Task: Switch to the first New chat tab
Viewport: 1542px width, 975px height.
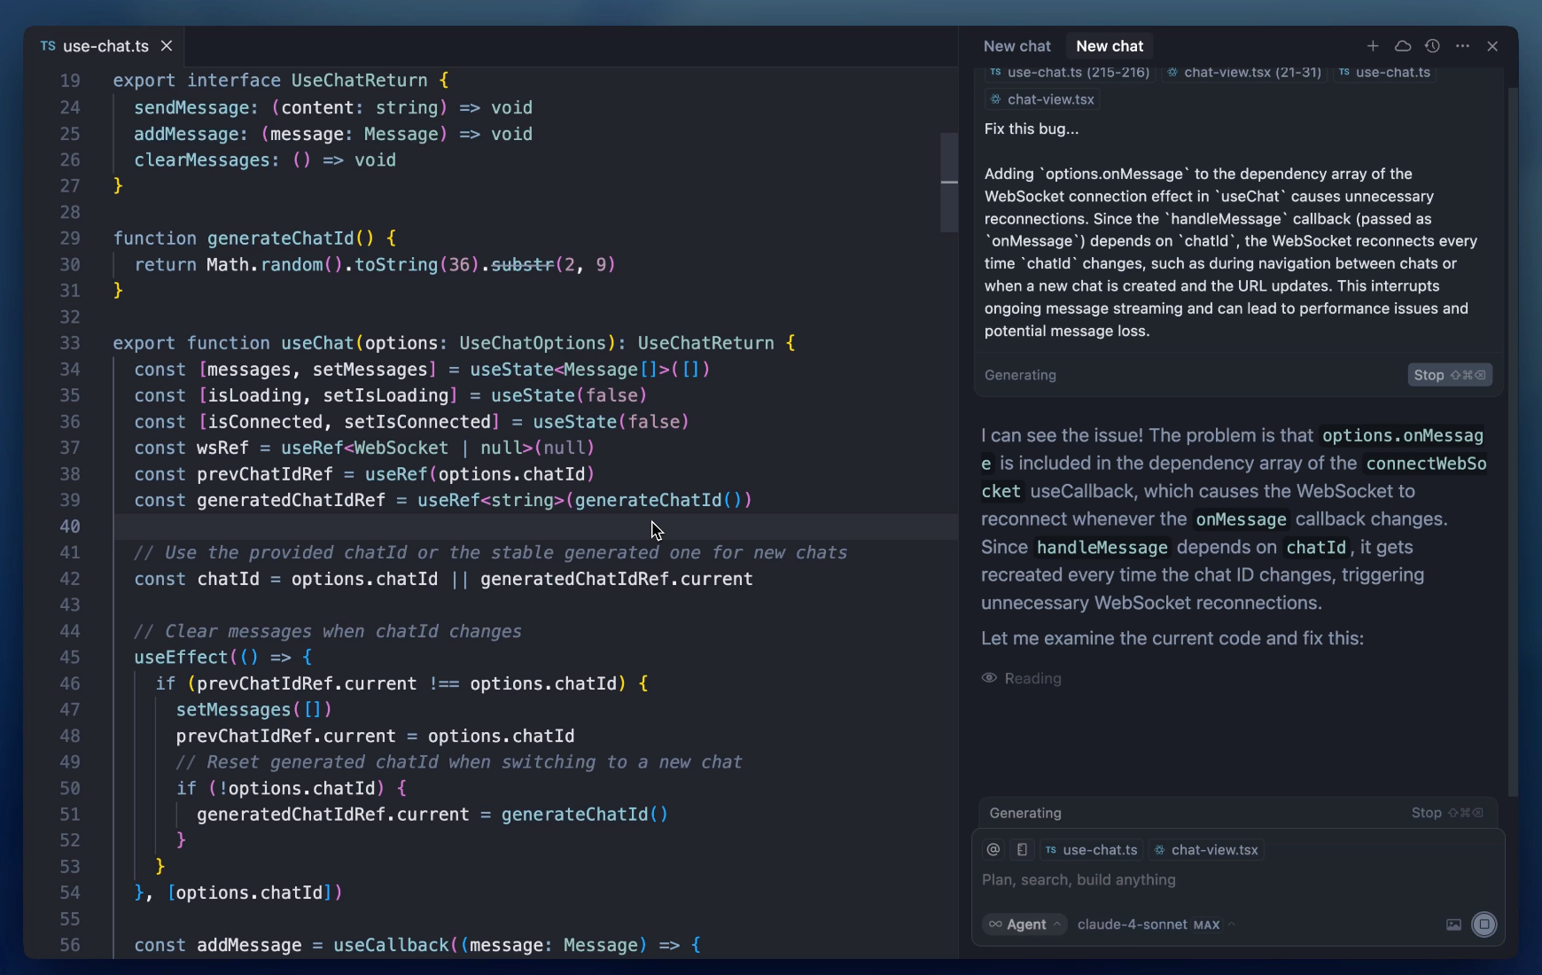Action: coord(1016,46)
